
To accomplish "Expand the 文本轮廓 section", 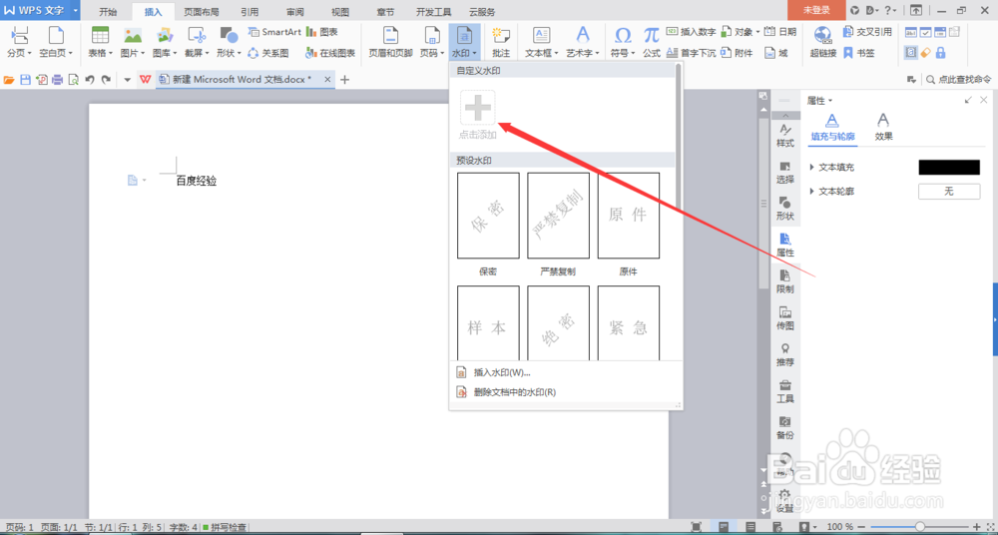I will tap(812, 191).
